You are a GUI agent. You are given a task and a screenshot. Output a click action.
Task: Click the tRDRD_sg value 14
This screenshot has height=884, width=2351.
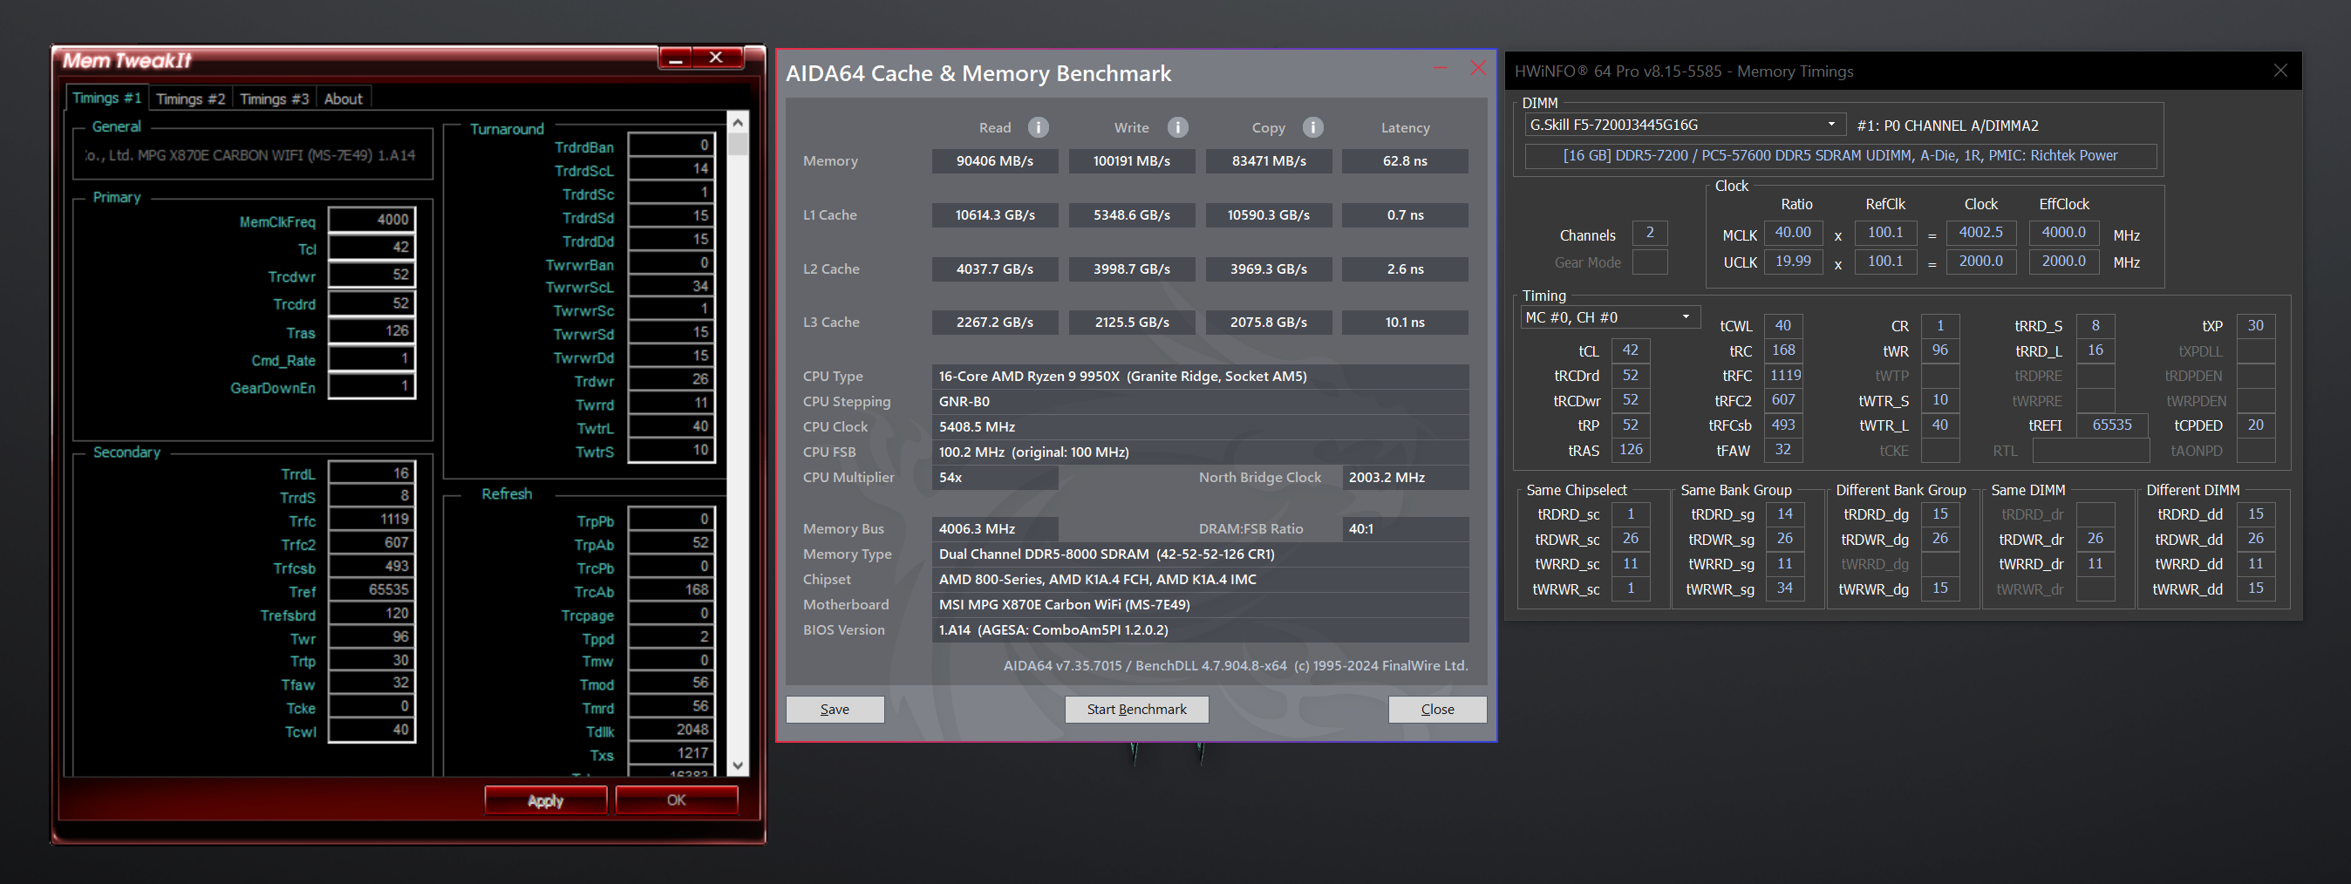(x=1785, y=514)
